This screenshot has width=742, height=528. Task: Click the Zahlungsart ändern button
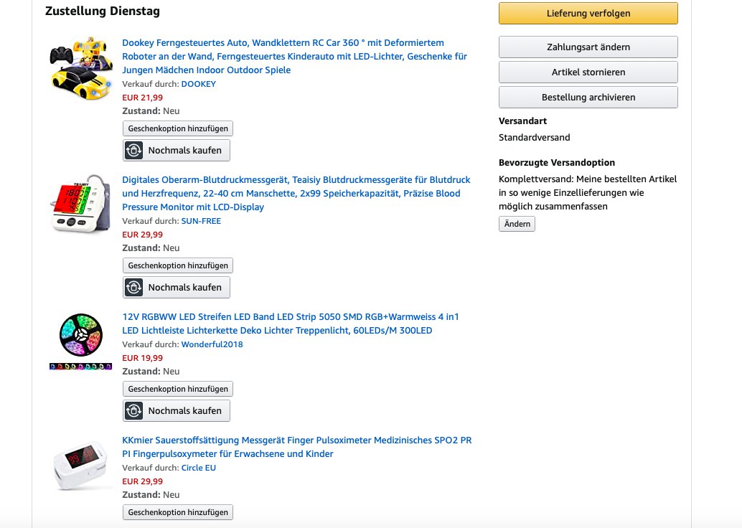tap(588, 47)
